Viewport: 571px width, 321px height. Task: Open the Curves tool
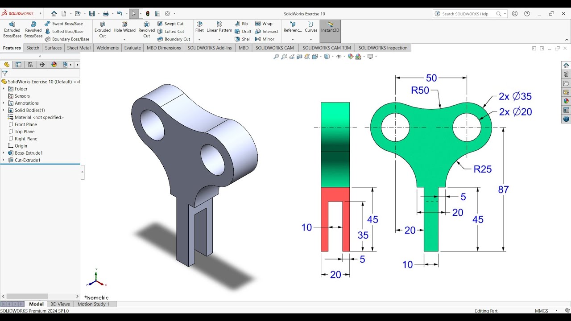[311, 27]
